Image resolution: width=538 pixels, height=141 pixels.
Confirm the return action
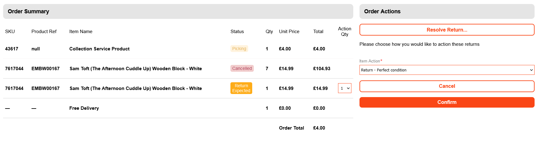pyautogui.click(x=447, y=102)
